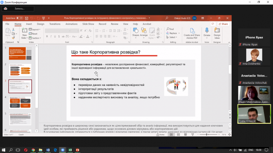This screenshot has height=153, width=273.
Task: Toggle the Bullets list button
Action: pyautogui.click(x=97, y=31)
